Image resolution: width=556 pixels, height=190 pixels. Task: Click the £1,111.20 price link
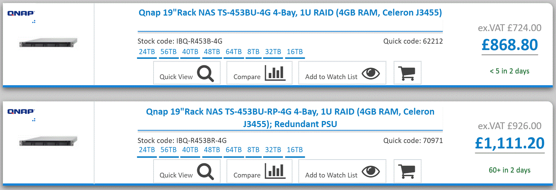[x=510, y=143]
